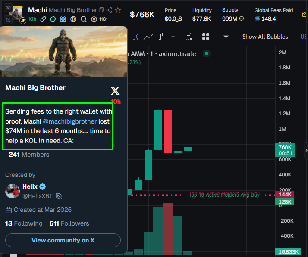Click the 13 Following count
Image resolution: width=308 pixels, height=257 pixels.
[24, 223]
